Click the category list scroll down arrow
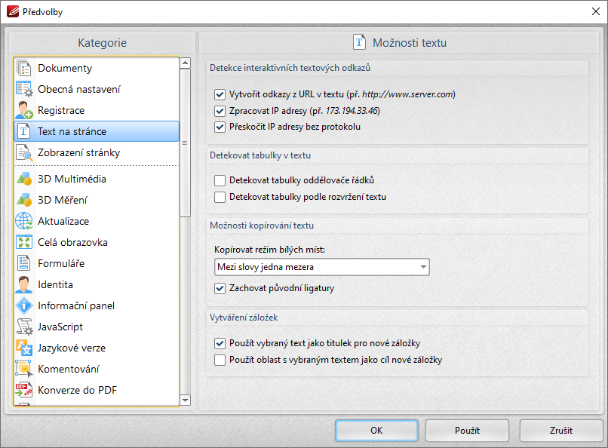 coord(186,400)
